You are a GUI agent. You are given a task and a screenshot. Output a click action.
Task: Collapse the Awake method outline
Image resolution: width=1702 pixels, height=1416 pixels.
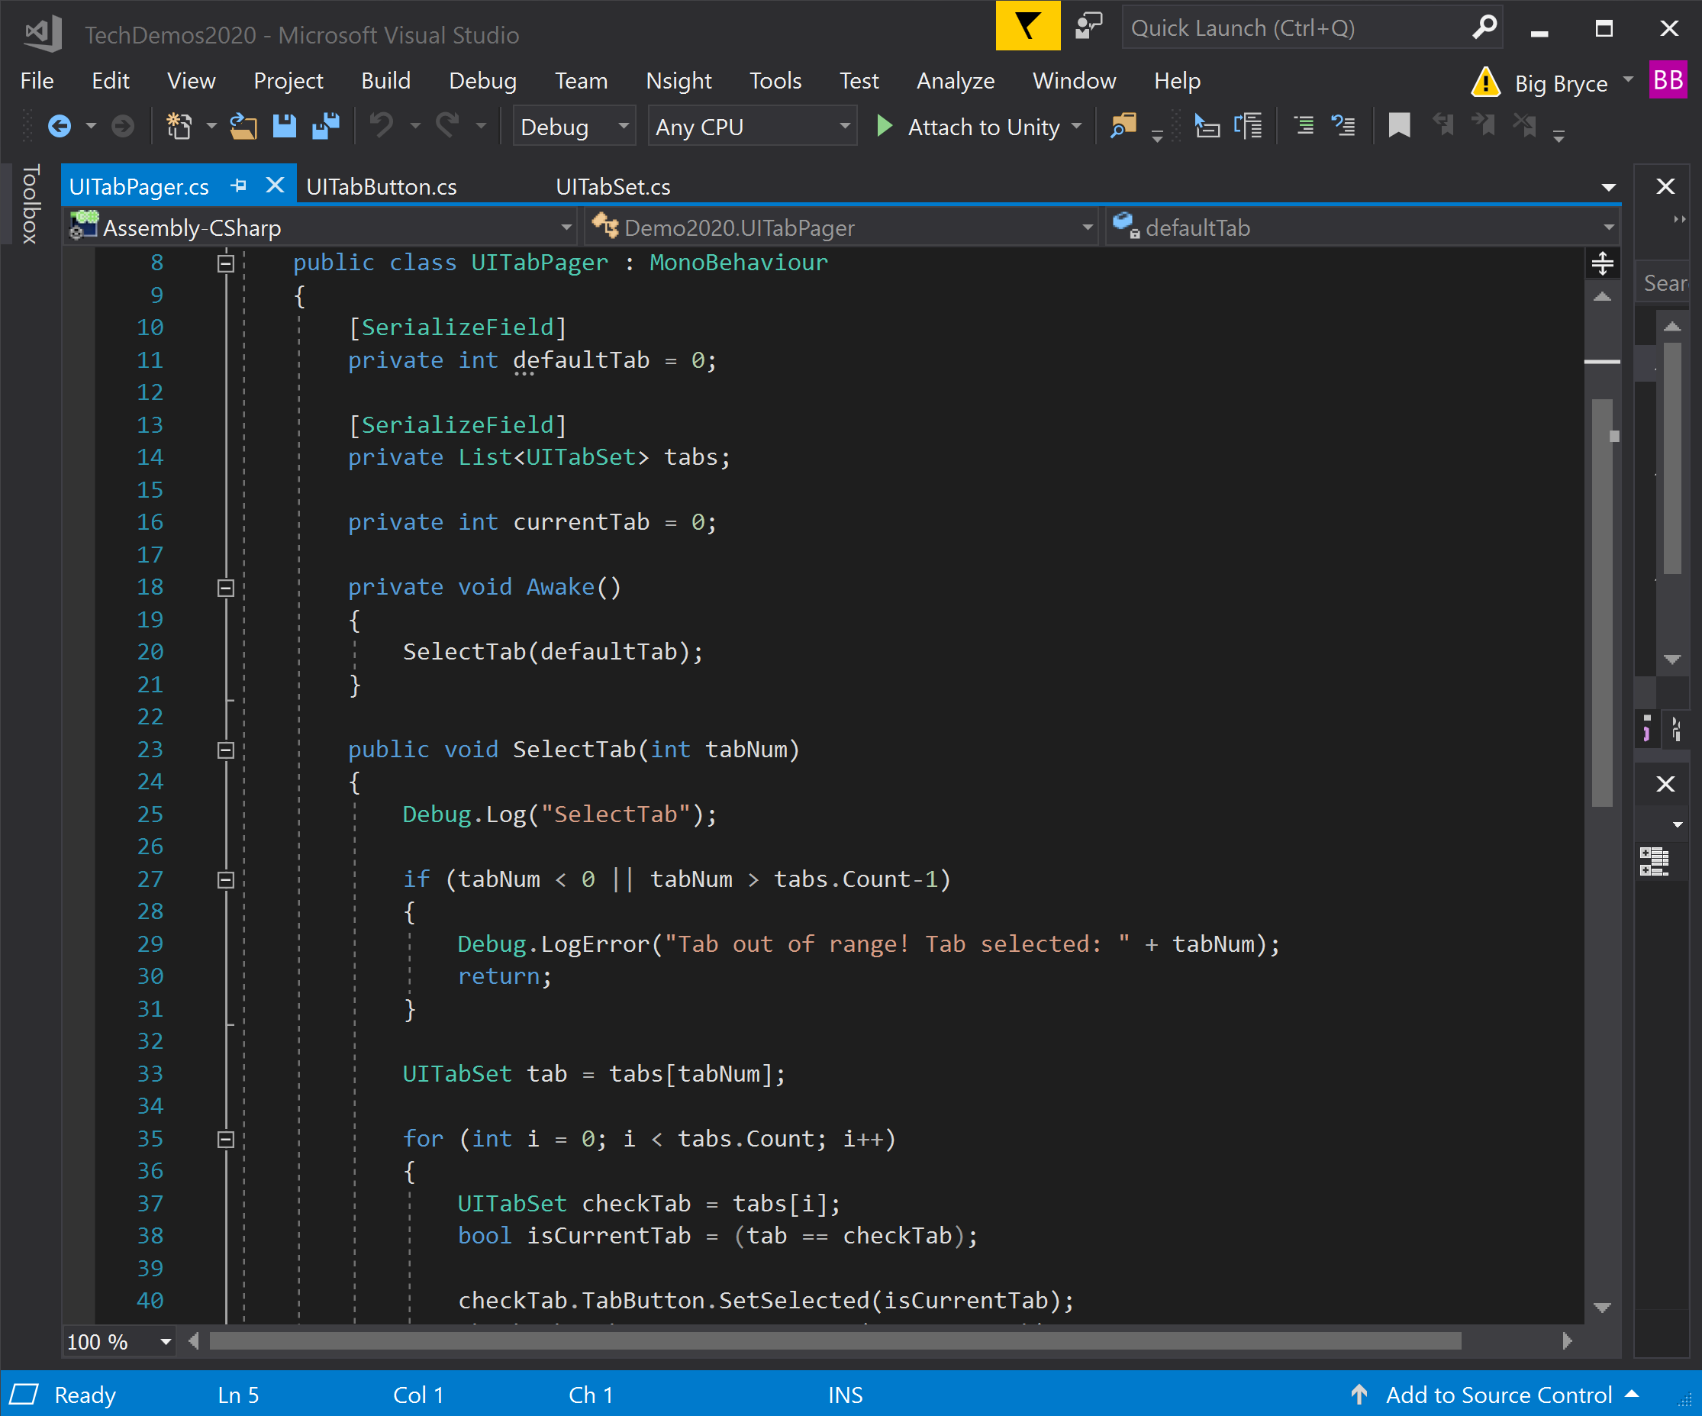pyautogui.click(x=226, y=588)
